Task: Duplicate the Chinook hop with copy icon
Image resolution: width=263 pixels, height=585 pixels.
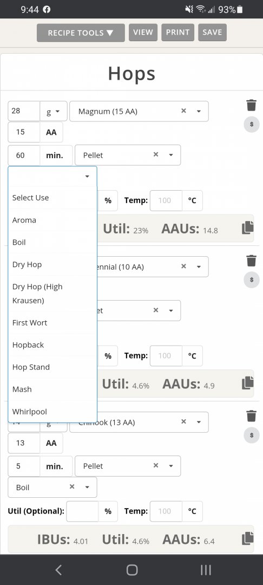Action: [248, 538]
